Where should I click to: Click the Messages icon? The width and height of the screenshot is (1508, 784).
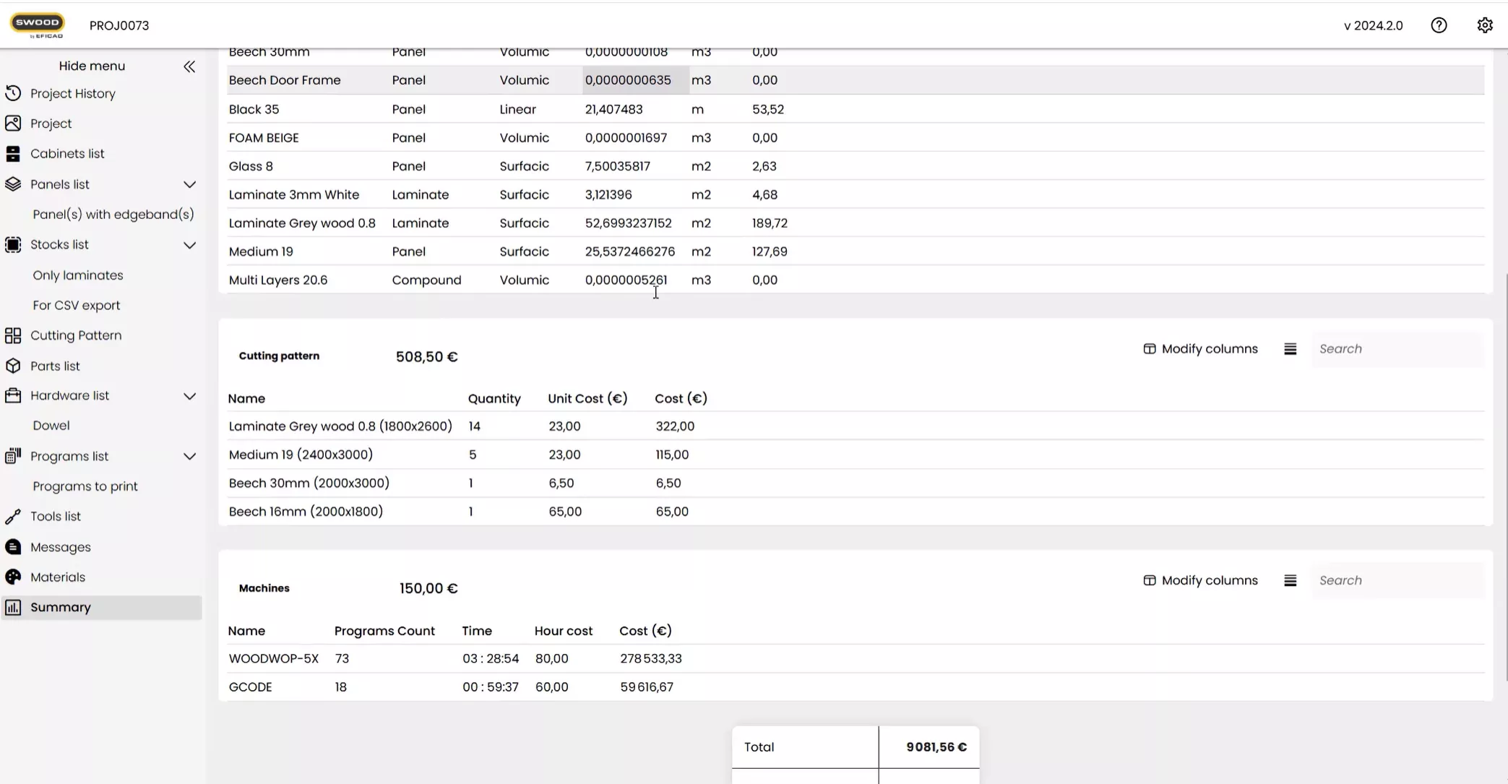[x=13, y=547]
